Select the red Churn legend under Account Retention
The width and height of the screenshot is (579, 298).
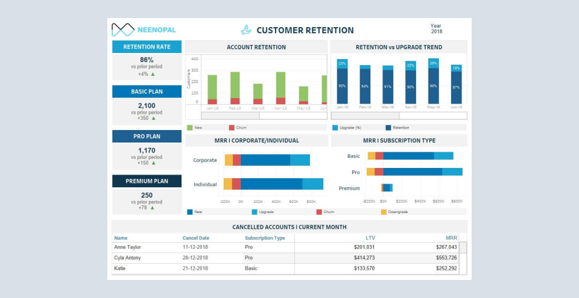(232, 128)
